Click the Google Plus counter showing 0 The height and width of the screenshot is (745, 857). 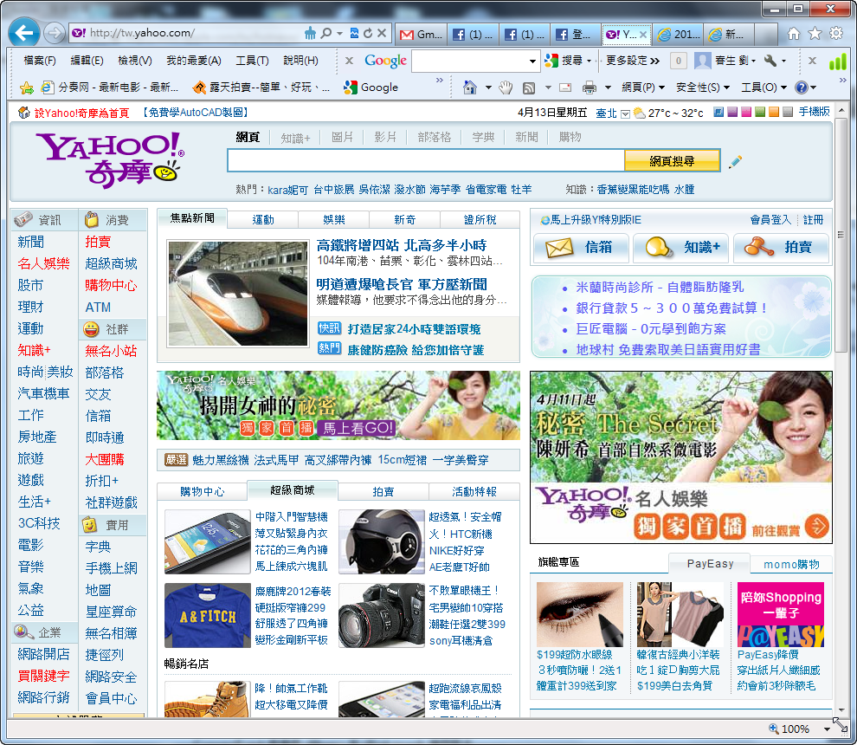tap(679, 60)
